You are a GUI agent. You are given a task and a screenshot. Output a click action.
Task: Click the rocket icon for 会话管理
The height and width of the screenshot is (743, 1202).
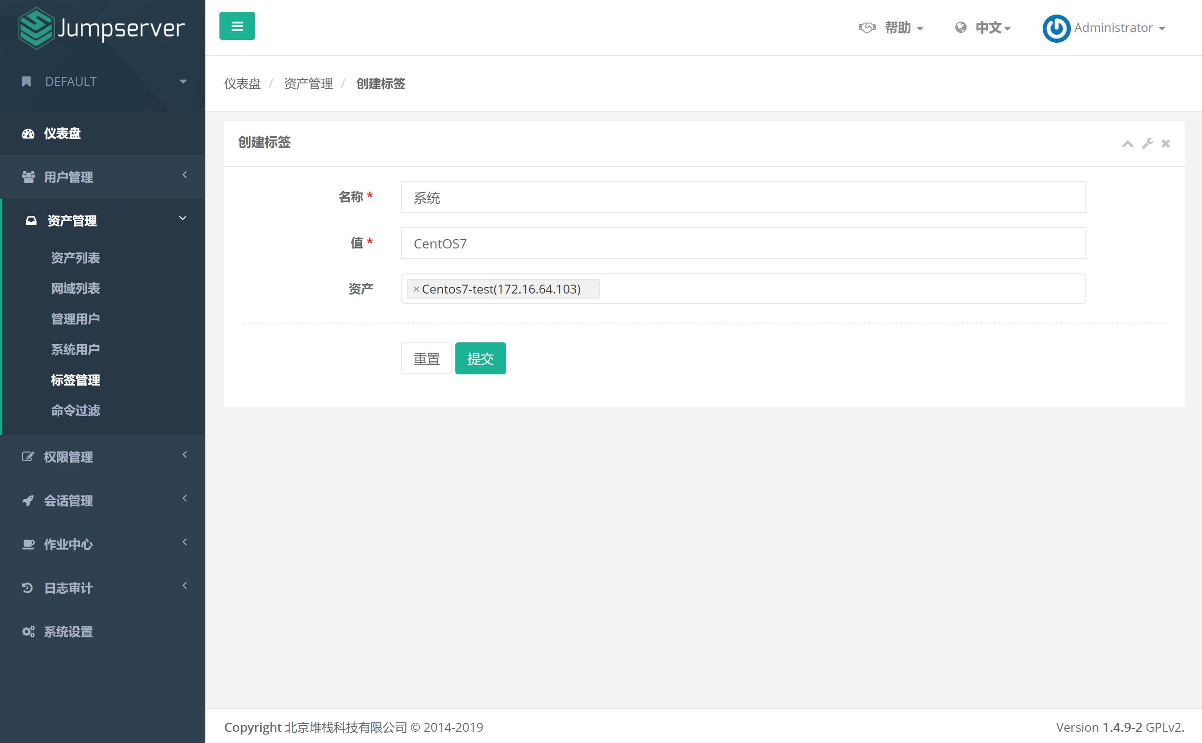(28, 501)
